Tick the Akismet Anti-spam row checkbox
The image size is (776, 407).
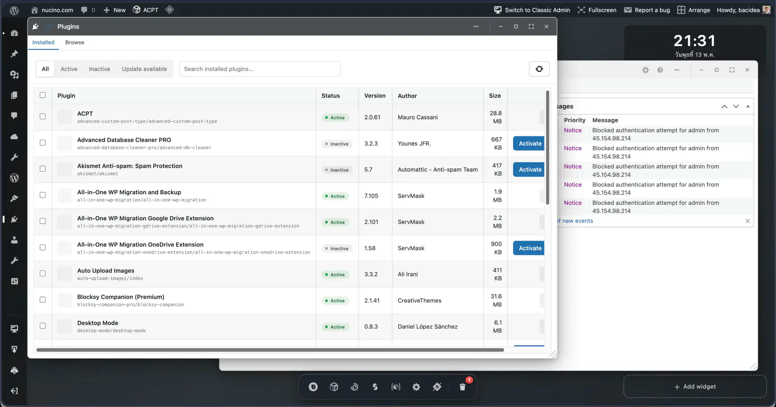pos(43,169)
